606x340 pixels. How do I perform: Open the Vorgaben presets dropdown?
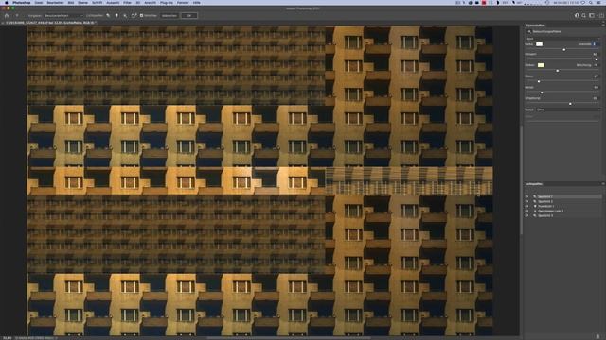point(63,16)
